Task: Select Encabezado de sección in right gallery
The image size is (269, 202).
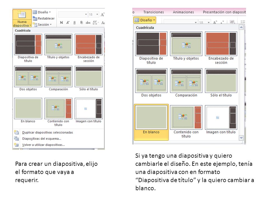Action: point(221,48)
